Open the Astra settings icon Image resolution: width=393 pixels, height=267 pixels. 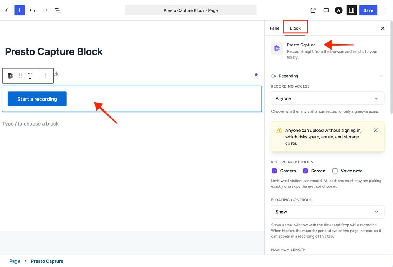coord(339,10)
